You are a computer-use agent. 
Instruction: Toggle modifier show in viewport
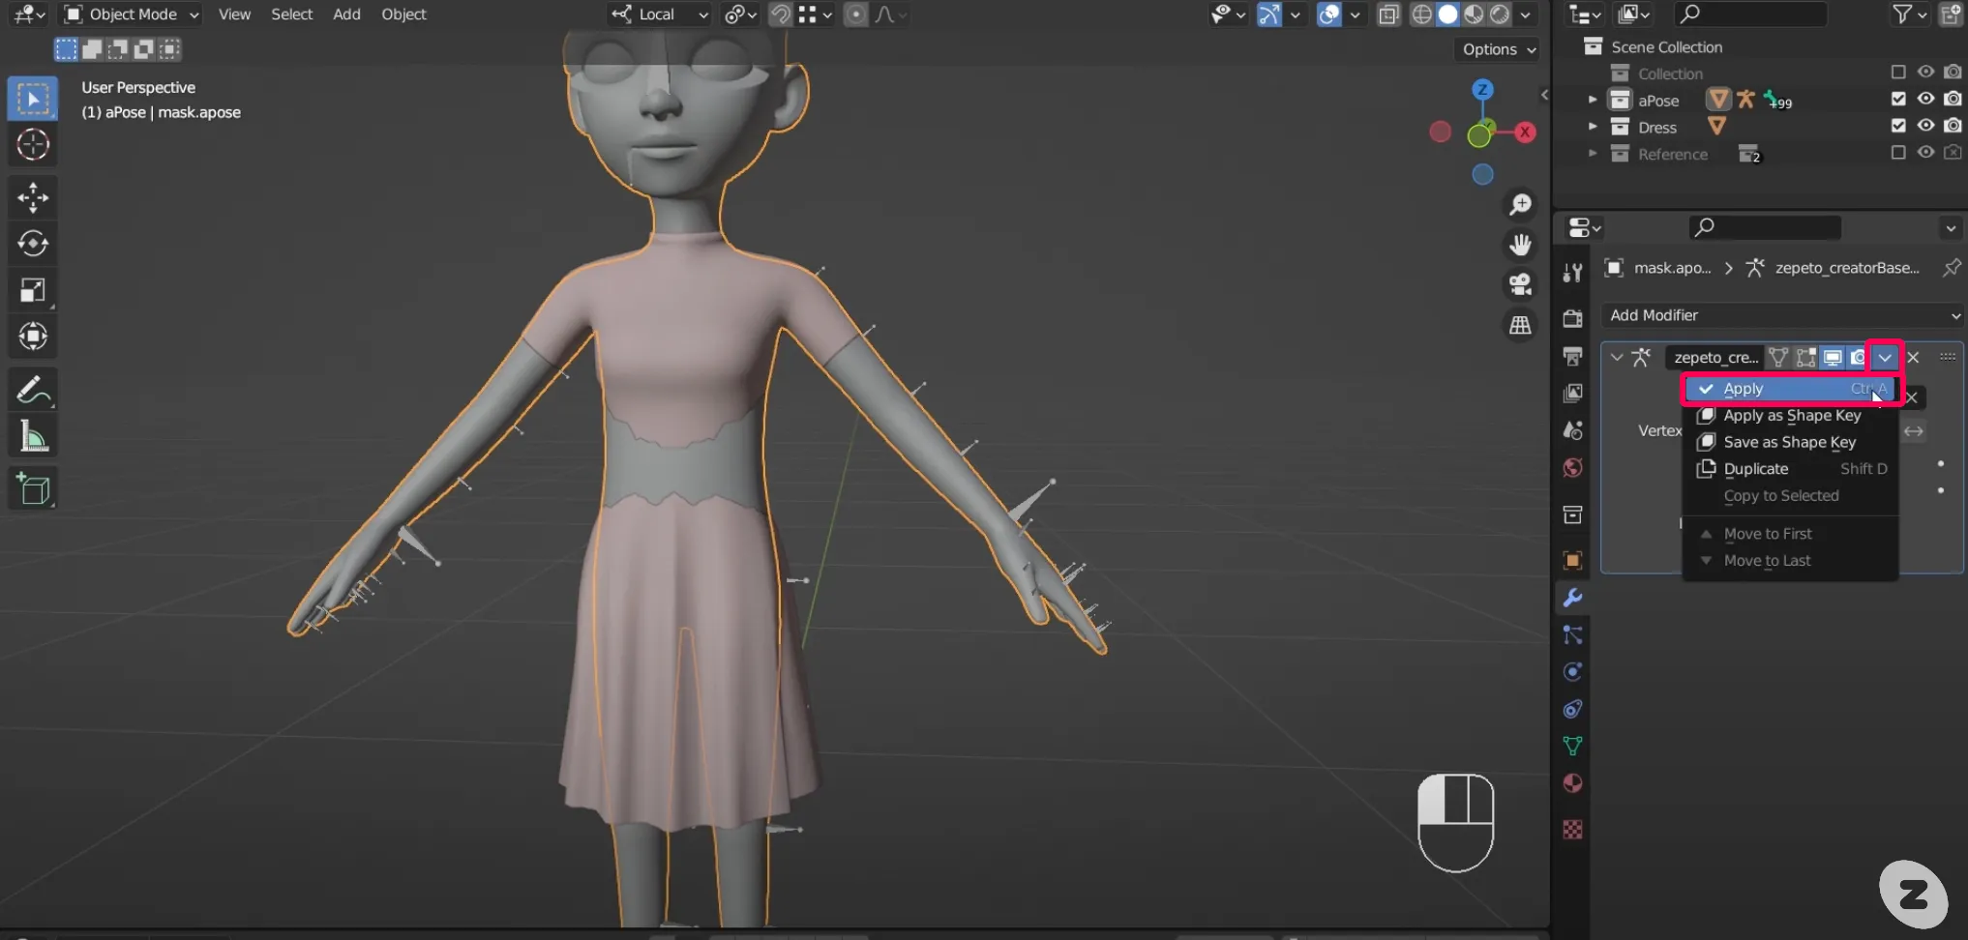(1833, 358)
